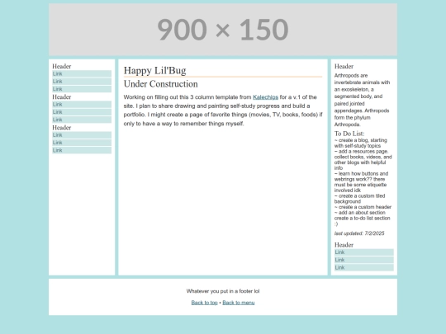
Task: Open first Link under left sidebar's first Header
Action: click(x=82, y=74)
